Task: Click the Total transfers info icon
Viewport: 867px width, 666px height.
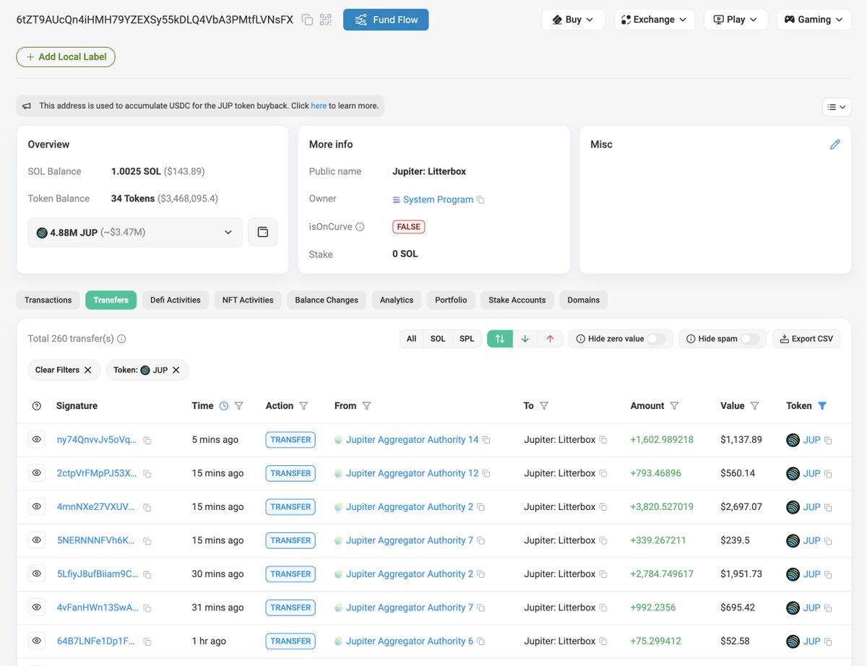Action: point(121,339)
